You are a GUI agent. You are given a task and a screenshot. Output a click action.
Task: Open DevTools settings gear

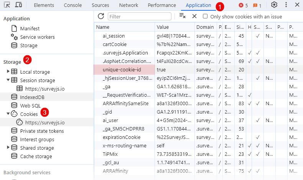(274, 5)
